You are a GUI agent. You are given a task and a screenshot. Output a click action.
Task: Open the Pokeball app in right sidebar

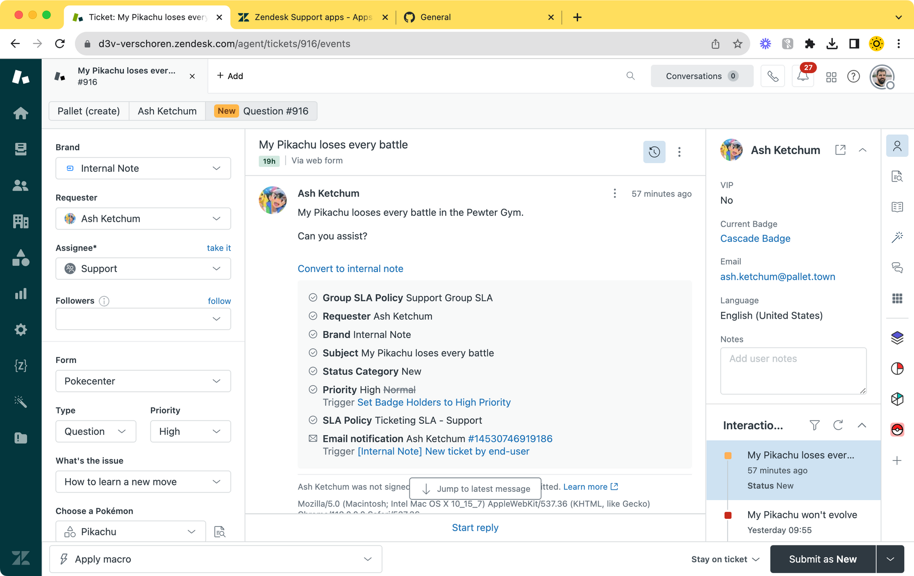tap(897, 430)
